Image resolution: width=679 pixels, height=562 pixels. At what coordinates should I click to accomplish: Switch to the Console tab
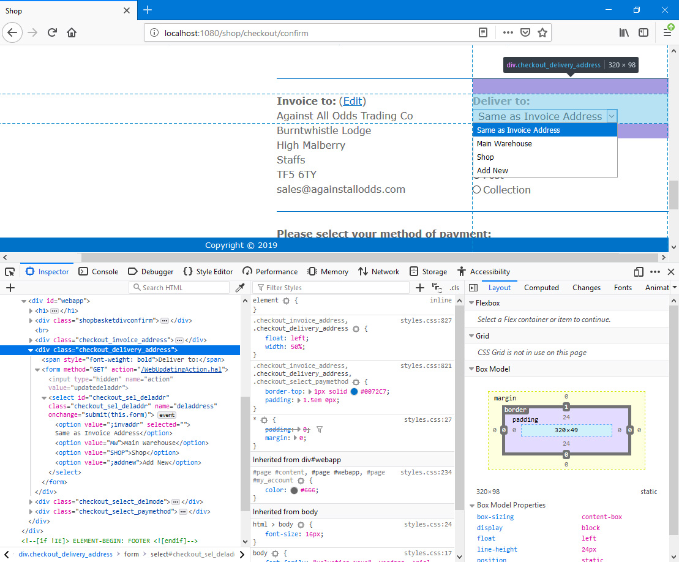coord(99,272)
